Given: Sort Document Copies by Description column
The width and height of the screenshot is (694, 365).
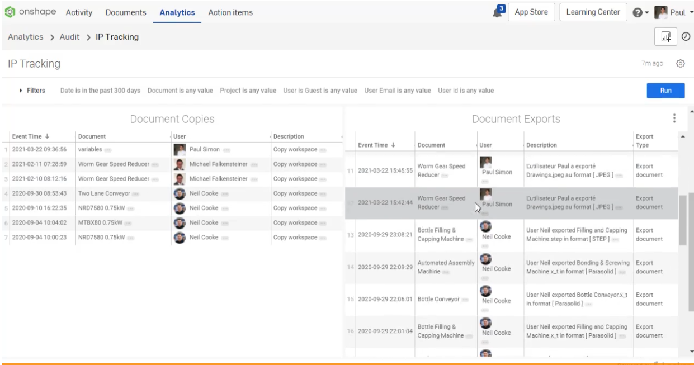Looking at the screenshot, I should [289, 136].
